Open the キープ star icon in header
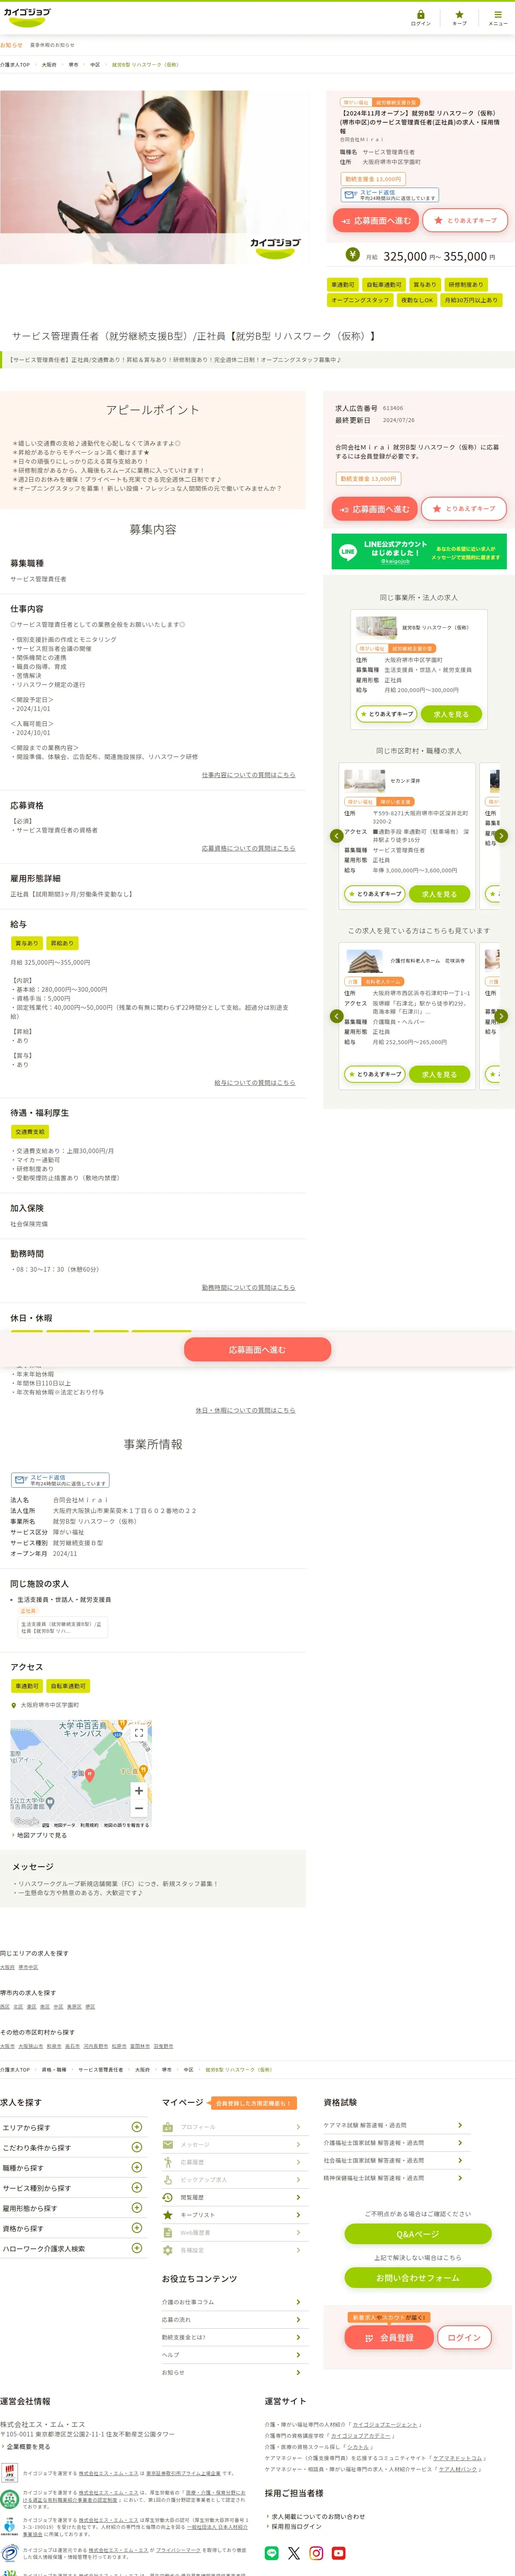Screen dimensions: 515x2576 coord(459,17)
